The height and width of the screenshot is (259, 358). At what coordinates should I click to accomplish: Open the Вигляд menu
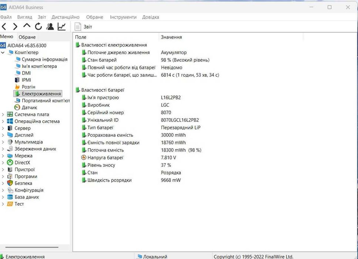pos(25,17)
